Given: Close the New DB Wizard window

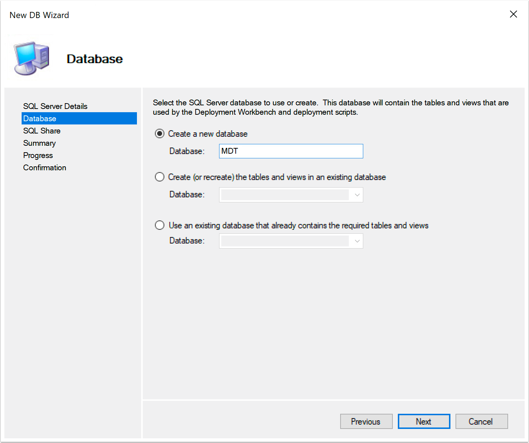Looking at the screenshot, I should pos(514,14).
